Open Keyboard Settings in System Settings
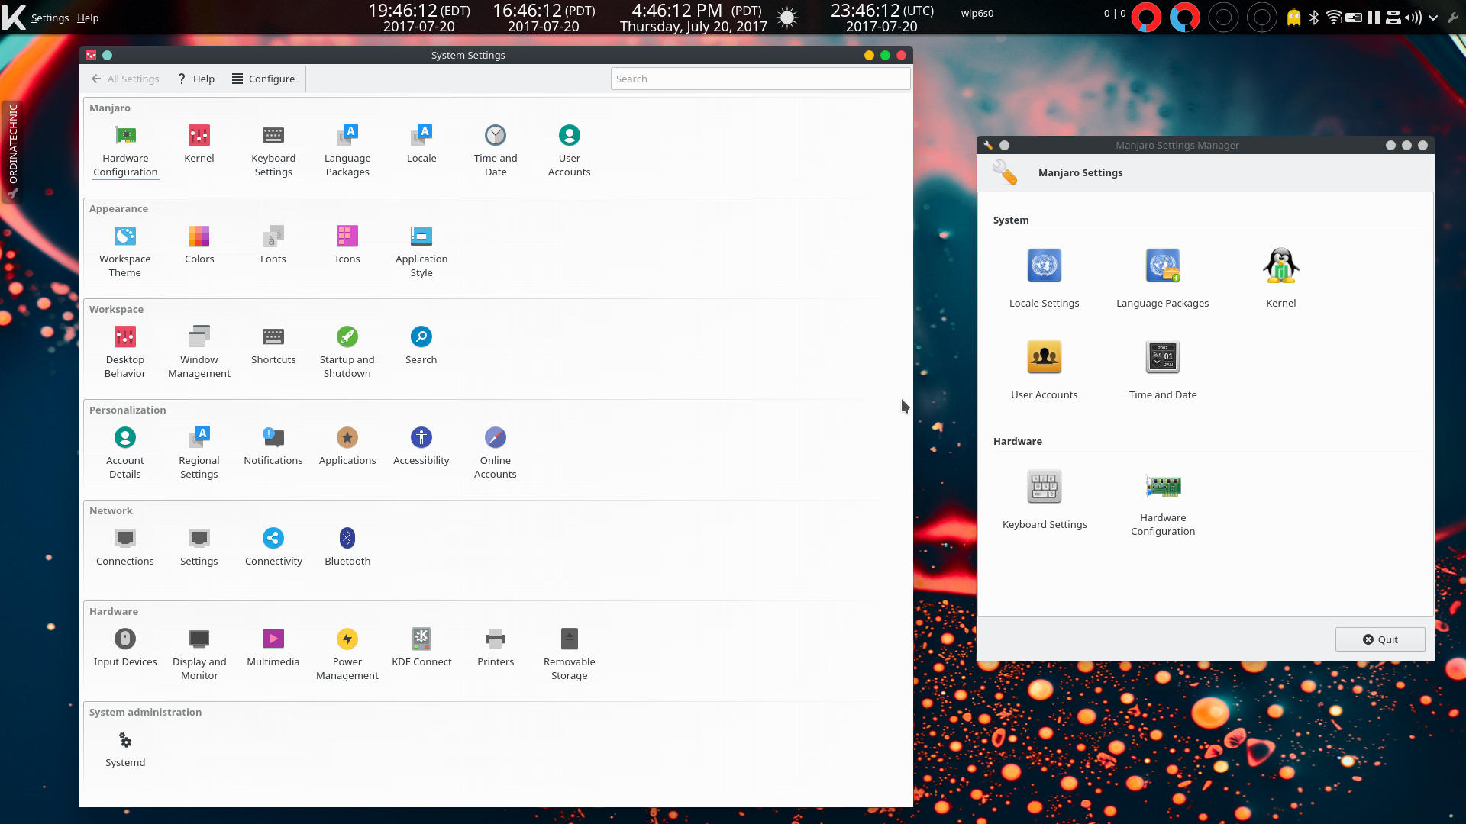 click(273, 151)
